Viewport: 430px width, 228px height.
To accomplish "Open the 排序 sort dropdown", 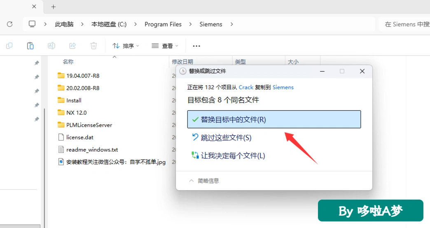I will click(126, 46).
